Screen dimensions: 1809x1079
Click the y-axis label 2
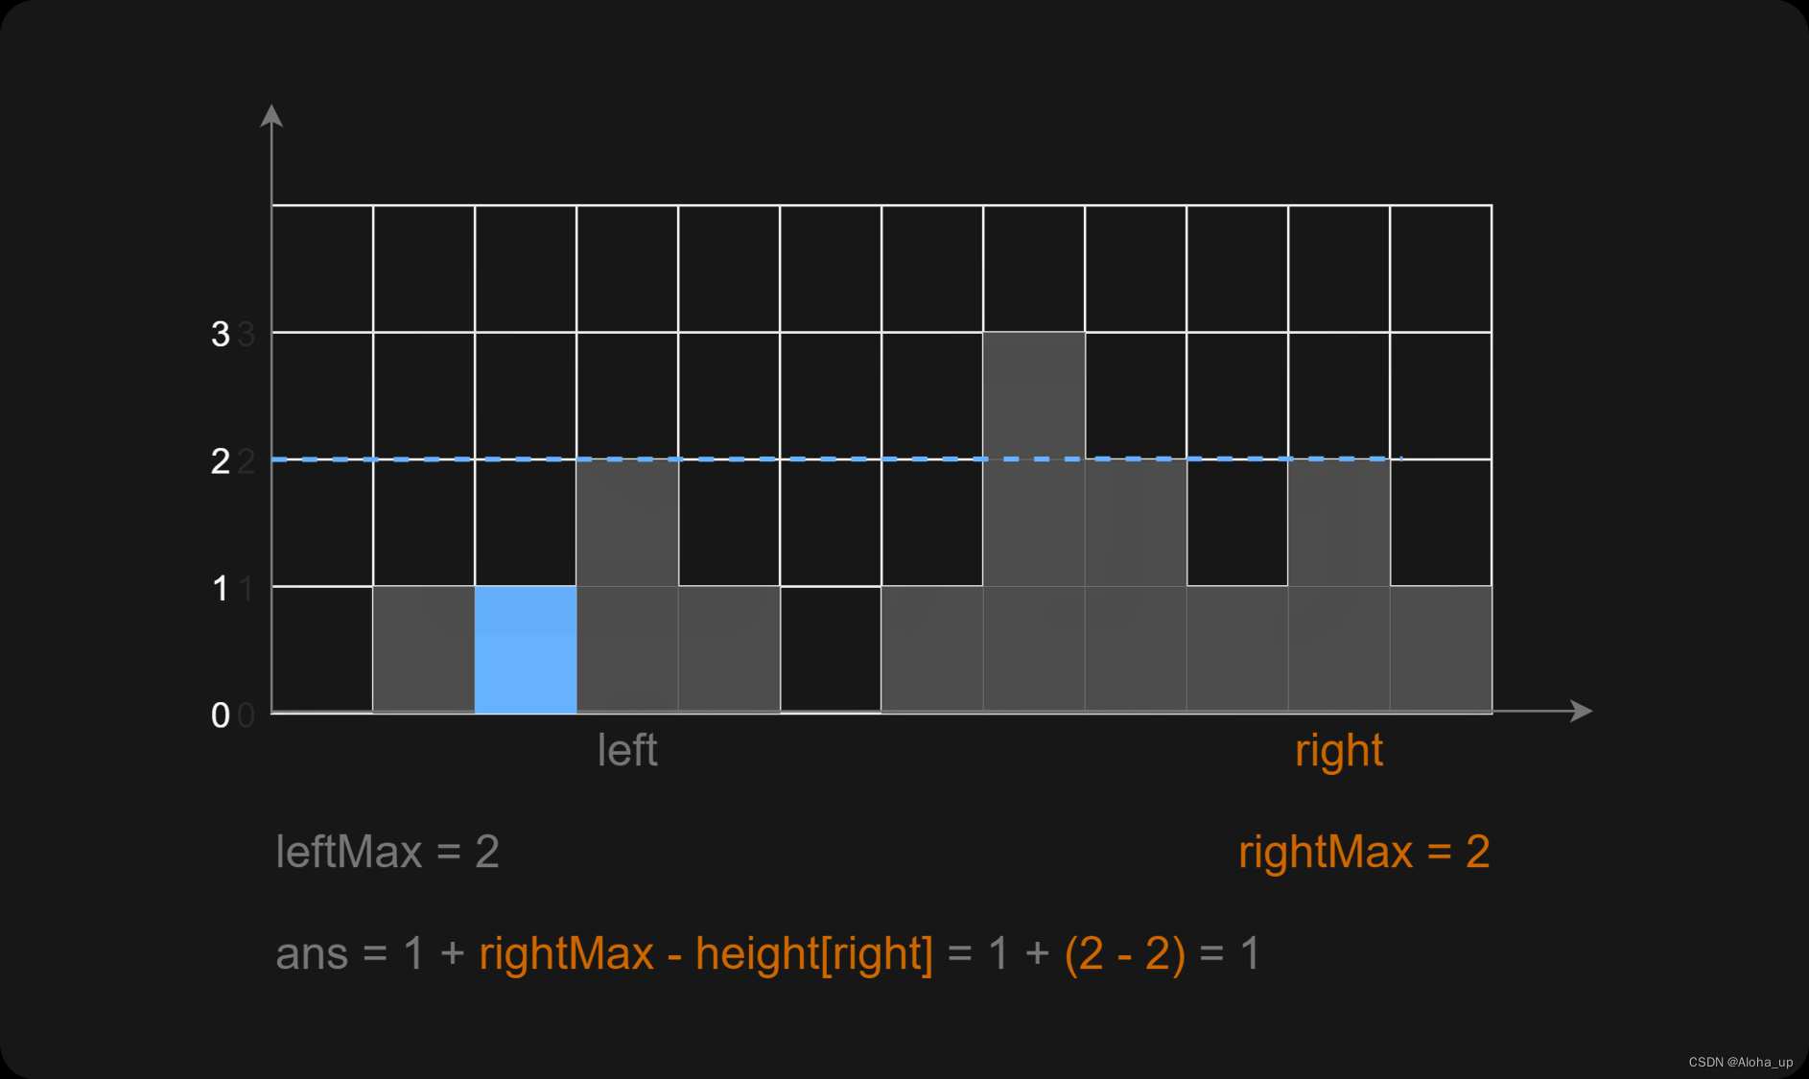point(221,461)
